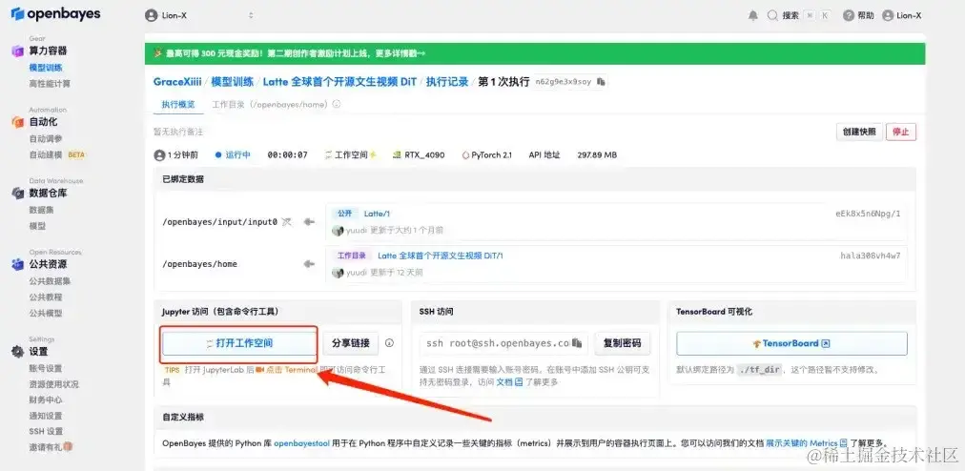
Task: Click the 公共资源 sidebar icon
Action: coord(18,264)
